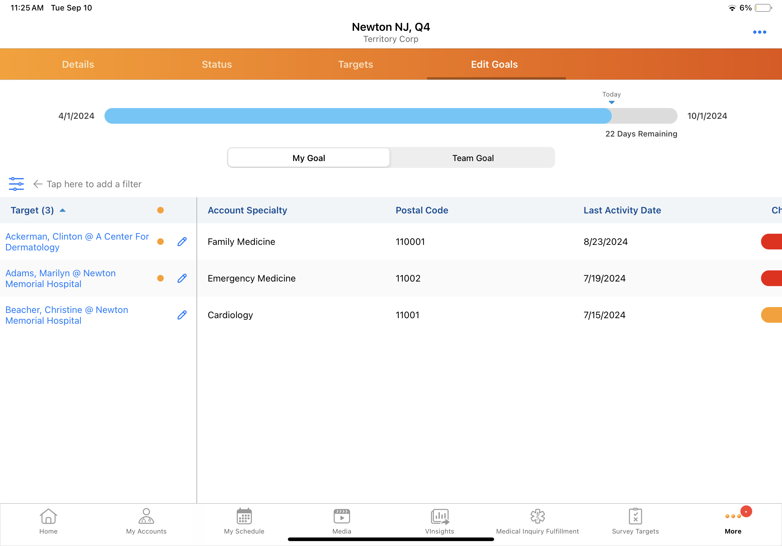The width and height of the screenshot is (782, 546).
Task: Click the blue cycle progress bar
Action: 358,116
